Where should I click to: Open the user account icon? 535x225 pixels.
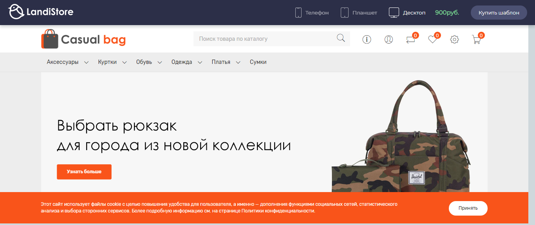[389, 39]
